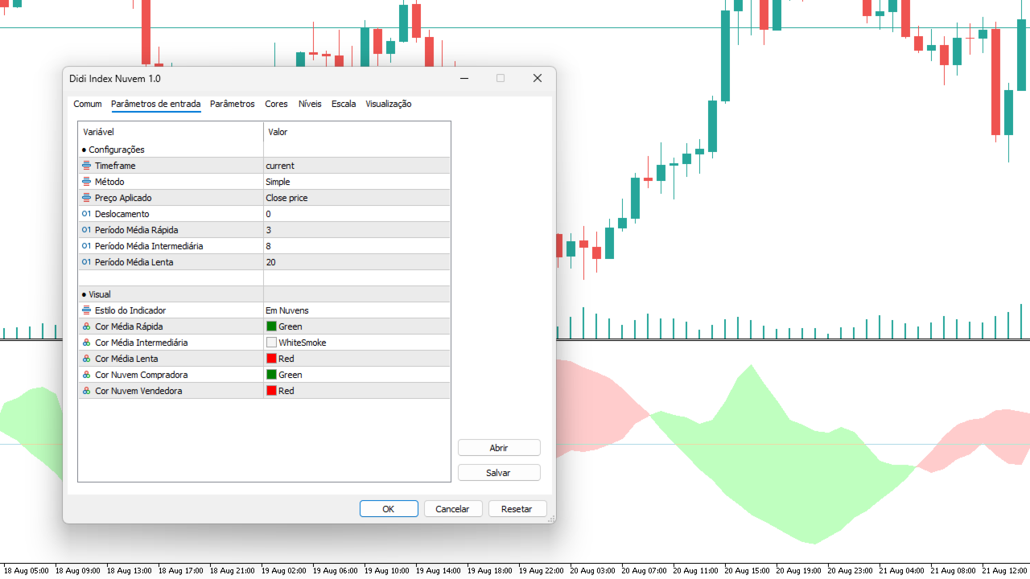Click the Estilo do Indicador enum icon
1030x579 pixels.
[87, 310]
